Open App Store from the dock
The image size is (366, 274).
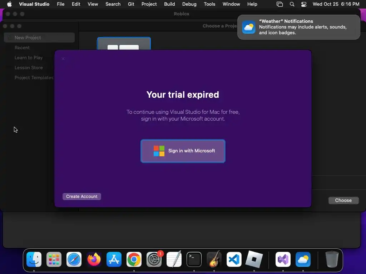click(114, 259)
